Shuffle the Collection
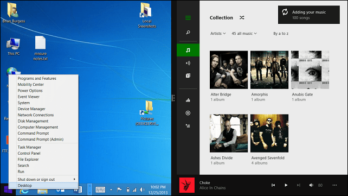This screenshot has height=196, width=348. tap(242, 17)
